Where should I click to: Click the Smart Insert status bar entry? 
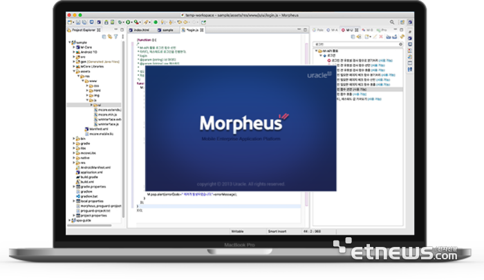click(x=277, y=231)
